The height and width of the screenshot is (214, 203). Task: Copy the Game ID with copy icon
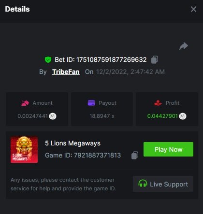click(x=135, y=156)
